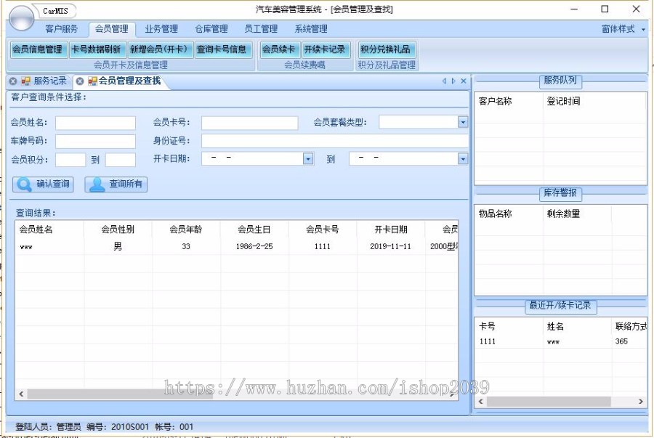Click the 会员信息管理 button
Screen dimensions: 654x438
click(x=38, y=49)
